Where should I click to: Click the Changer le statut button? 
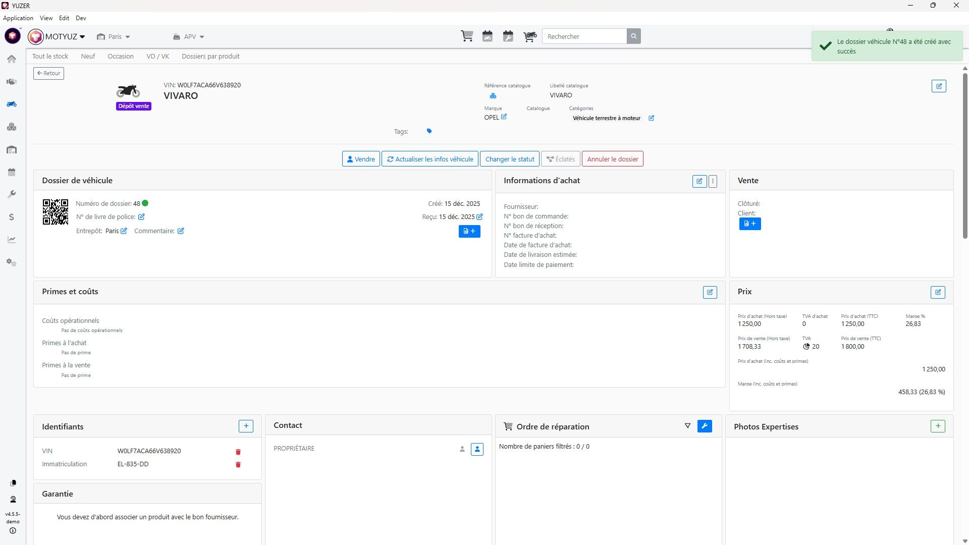click(509, 159)
